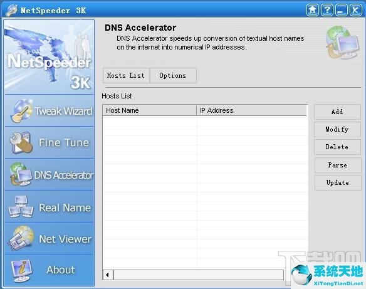
Task: Show the About page
Action: coord(50,270)
